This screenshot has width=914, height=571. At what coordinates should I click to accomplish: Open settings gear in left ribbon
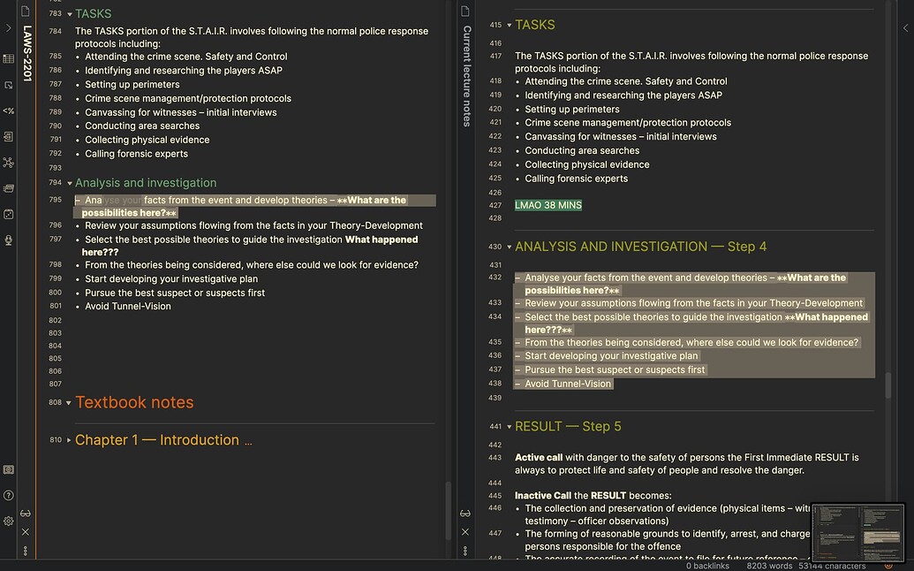pos(8,521)
